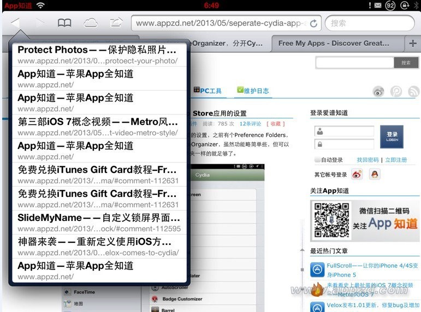This screenshot has height=312, width=421.
Task: Click the App Store icon beside Velox article
Action: 317,307
